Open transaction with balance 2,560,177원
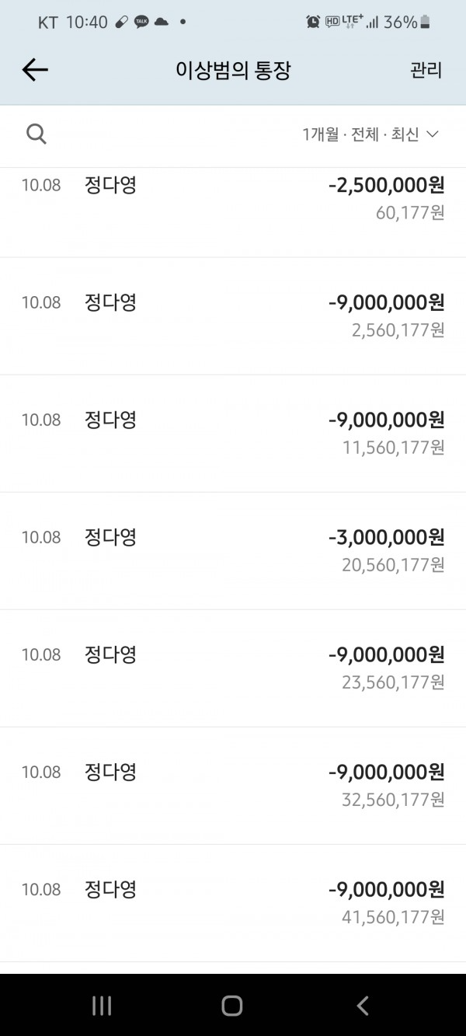This screenshot has width=466, height=1036. point(233,316)
